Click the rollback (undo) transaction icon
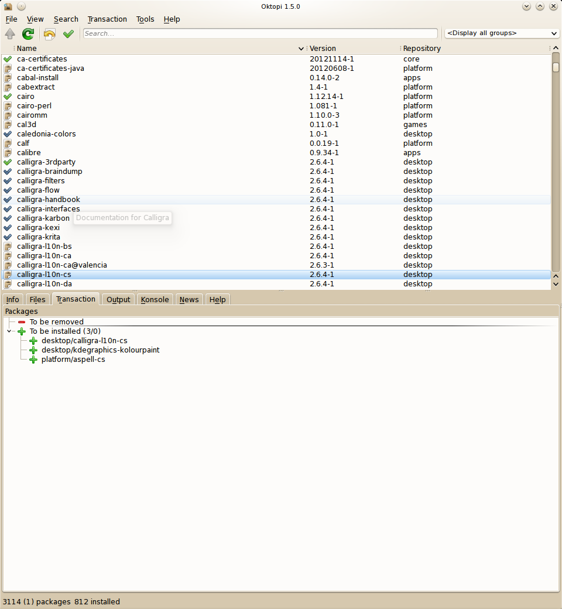 49,34
